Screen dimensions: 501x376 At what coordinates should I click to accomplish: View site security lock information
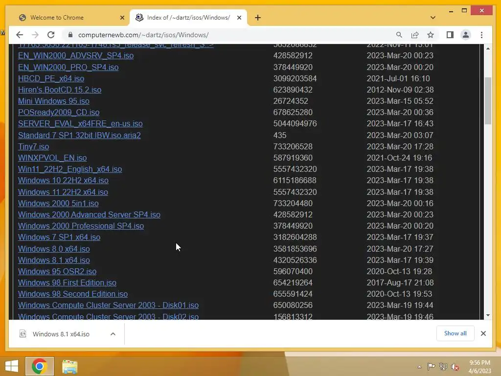click(x=70, y=35)
